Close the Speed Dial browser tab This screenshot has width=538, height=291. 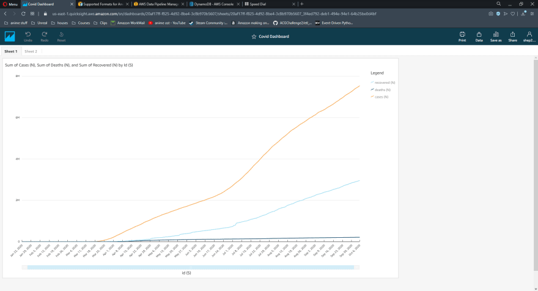click(x=293, y=4)
